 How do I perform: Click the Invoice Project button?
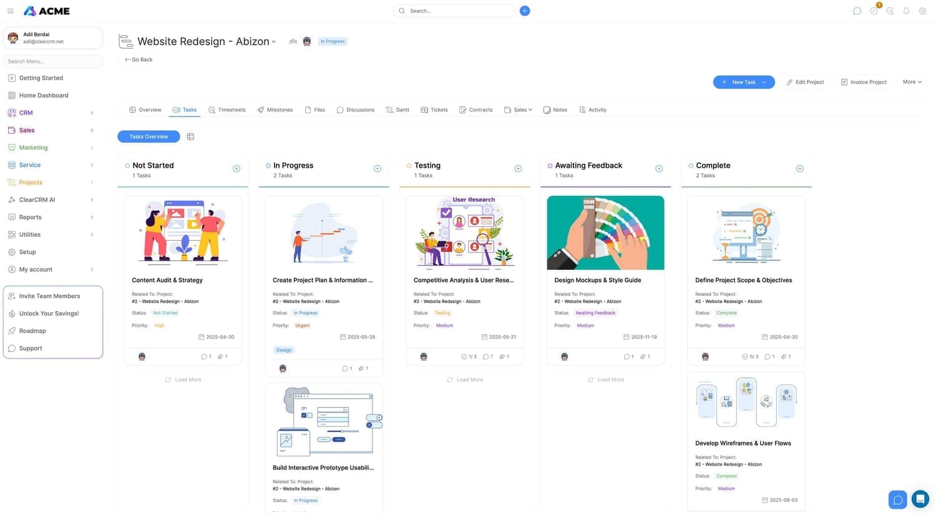(864, 82)
